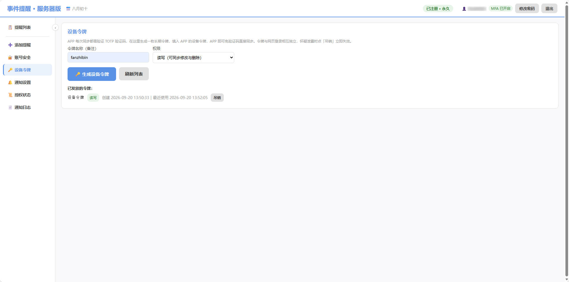569x282 pixels.
Task: Click the 生成设备令牌 button
Action: pos(92,74)
